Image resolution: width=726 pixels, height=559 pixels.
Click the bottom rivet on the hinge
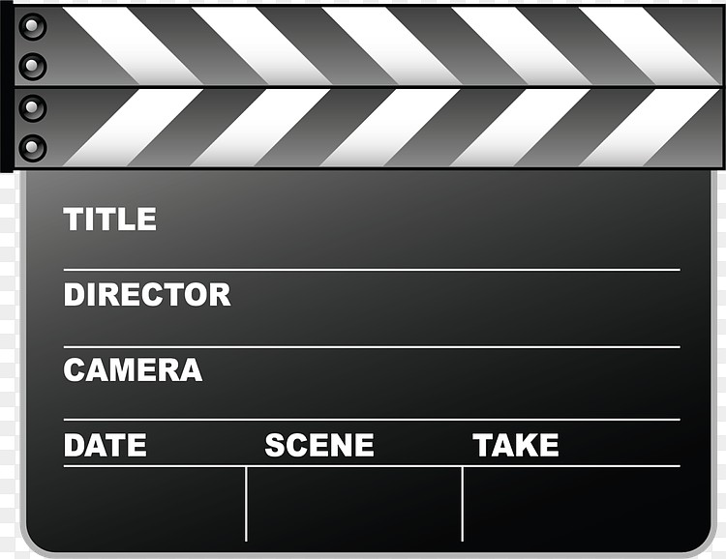32,148
